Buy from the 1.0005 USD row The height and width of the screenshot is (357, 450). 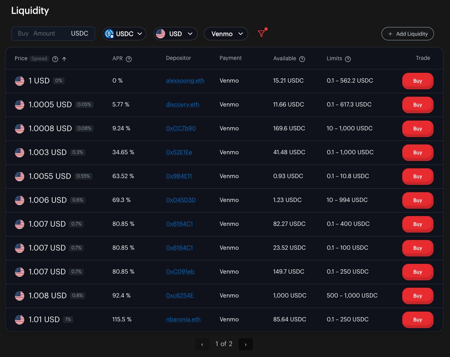point(418,105)
